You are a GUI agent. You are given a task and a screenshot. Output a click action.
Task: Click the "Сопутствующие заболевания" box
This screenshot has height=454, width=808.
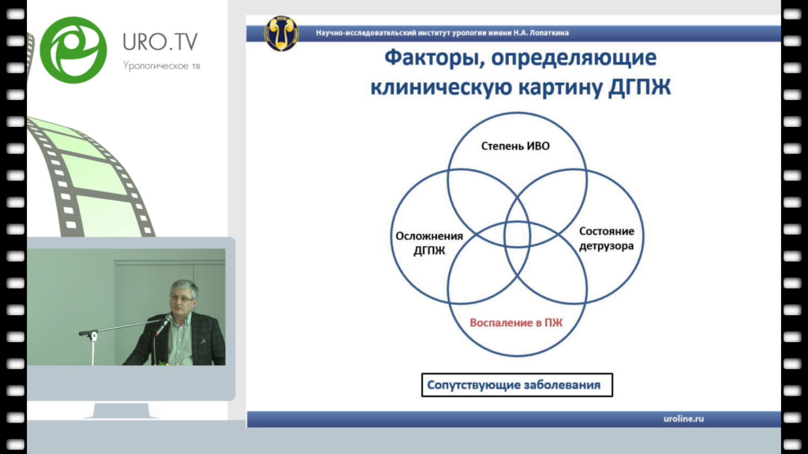click(516, 385)
